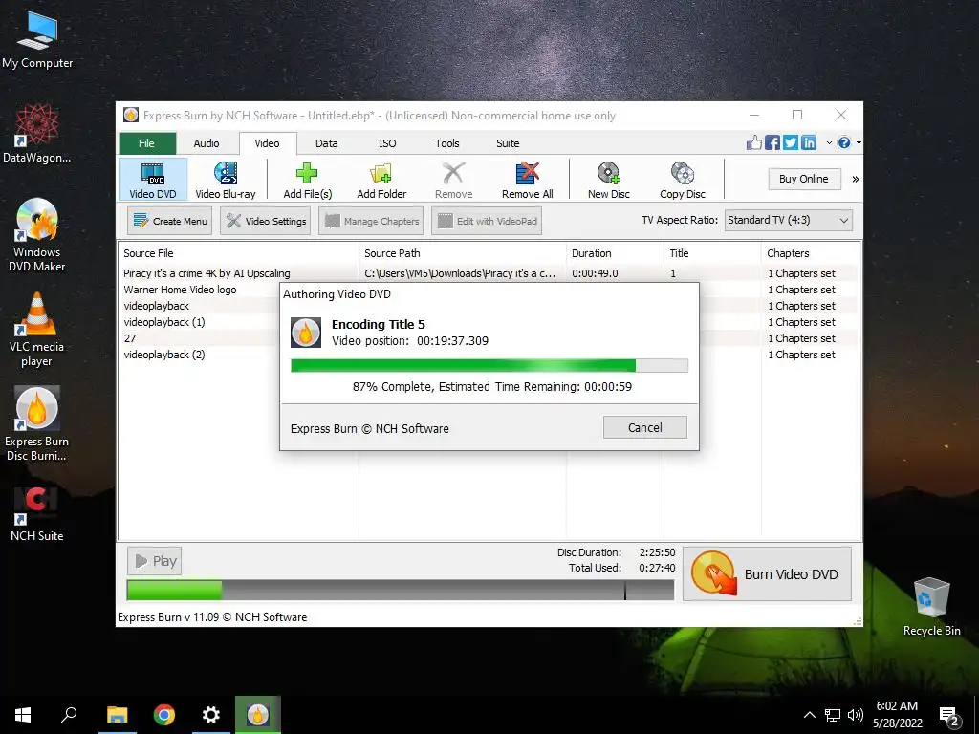This screenshot has width=979, height=734.
Task: Open the Windows Start menu
Action: point(23,715)
